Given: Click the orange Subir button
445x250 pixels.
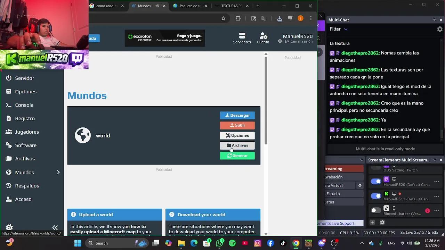Looking at the screenshot, I should click(237, 125).
